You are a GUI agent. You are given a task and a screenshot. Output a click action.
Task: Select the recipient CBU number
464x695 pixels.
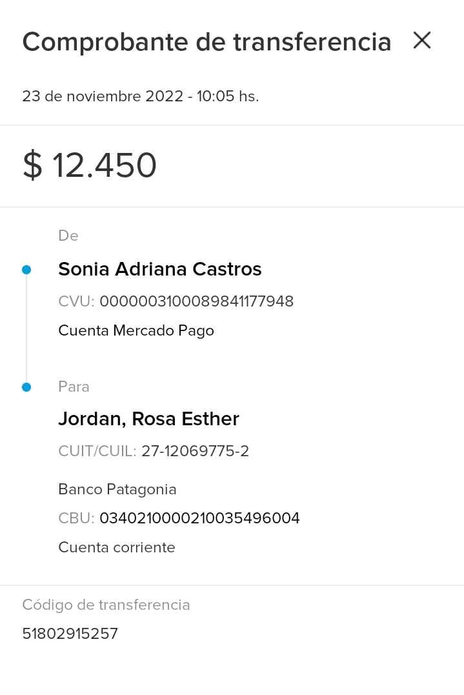coord(199,518)
